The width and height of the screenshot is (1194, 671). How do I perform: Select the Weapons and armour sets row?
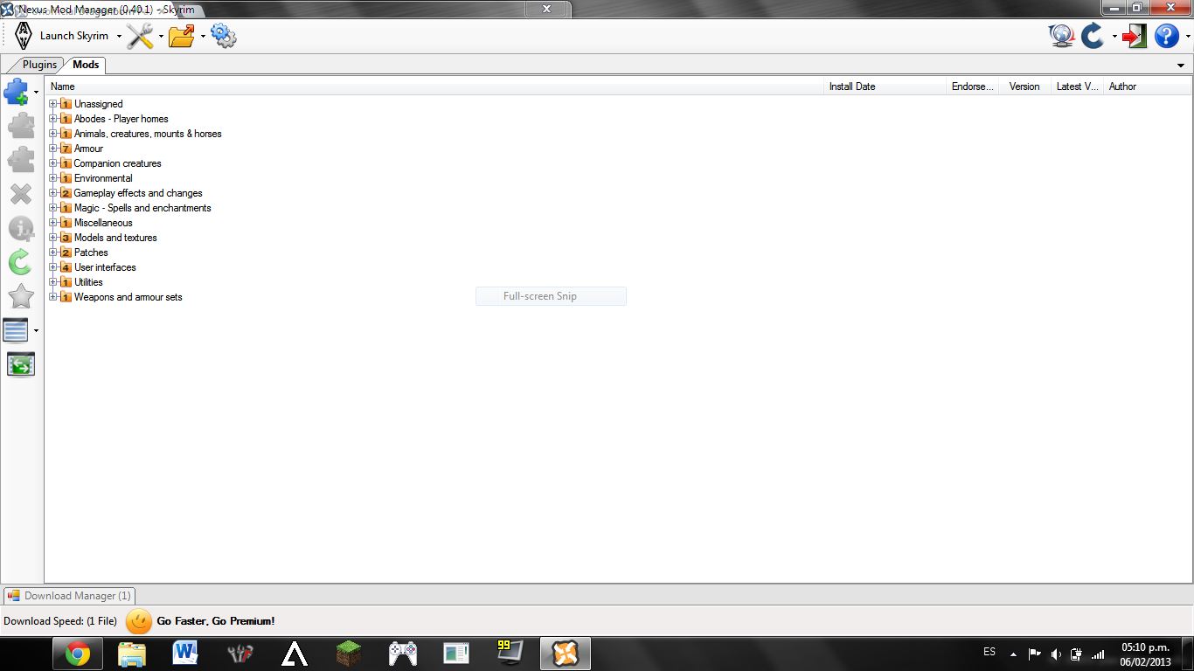(128, 297)
